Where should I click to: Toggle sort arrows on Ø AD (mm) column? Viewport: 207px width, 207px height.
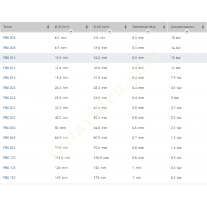coord(126,27)
